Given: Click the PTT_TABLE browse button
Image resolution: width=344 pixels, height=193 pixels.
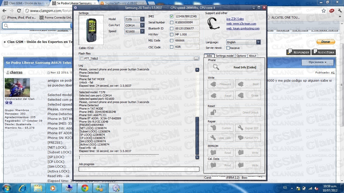Looking at the screenshot, I should point(196,59).
